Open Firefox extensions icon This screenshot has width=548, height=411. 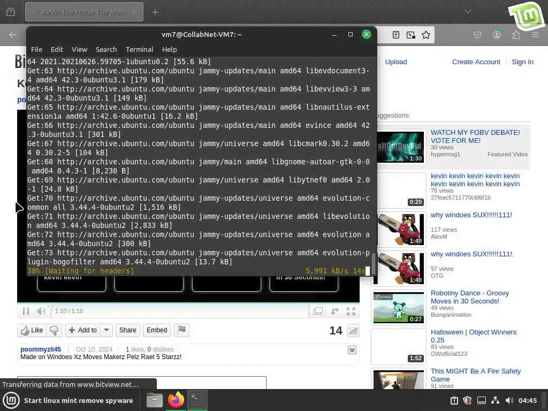[x=516, y=35]
